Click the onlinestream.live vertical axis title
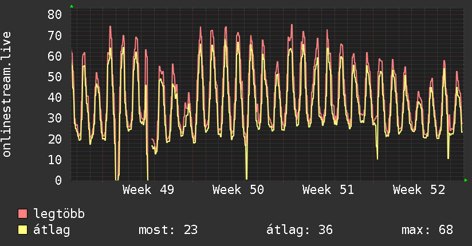The height and width of the screenshot is (246, 472). pyautogui.click(x=7, y=94)
